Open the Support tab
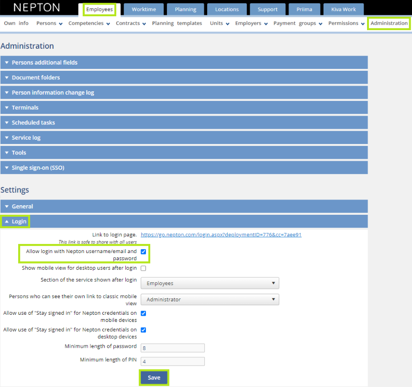The image size is (412, 387). tap(267, 10)
